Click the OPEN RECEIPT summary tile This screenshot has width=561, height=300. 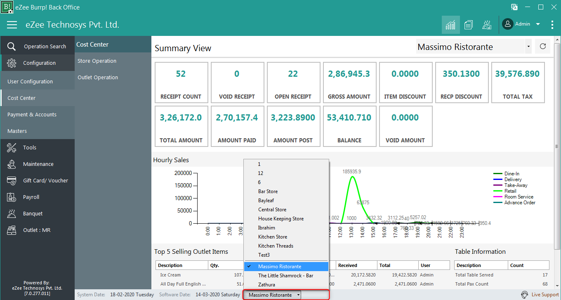[293, 83]
